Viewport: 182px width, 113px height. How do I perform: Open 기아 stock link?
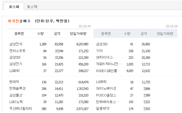[x=99, y=51]
